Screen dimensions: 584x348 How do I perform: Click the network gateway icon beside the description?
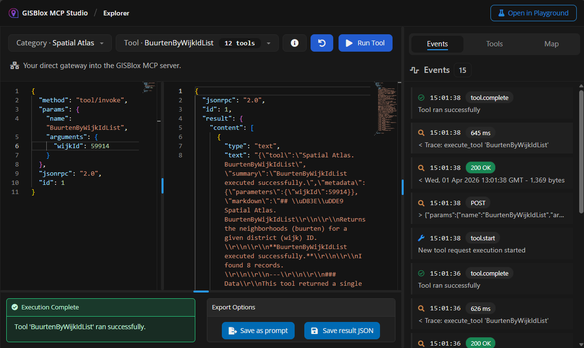click(x=14, y=65)
